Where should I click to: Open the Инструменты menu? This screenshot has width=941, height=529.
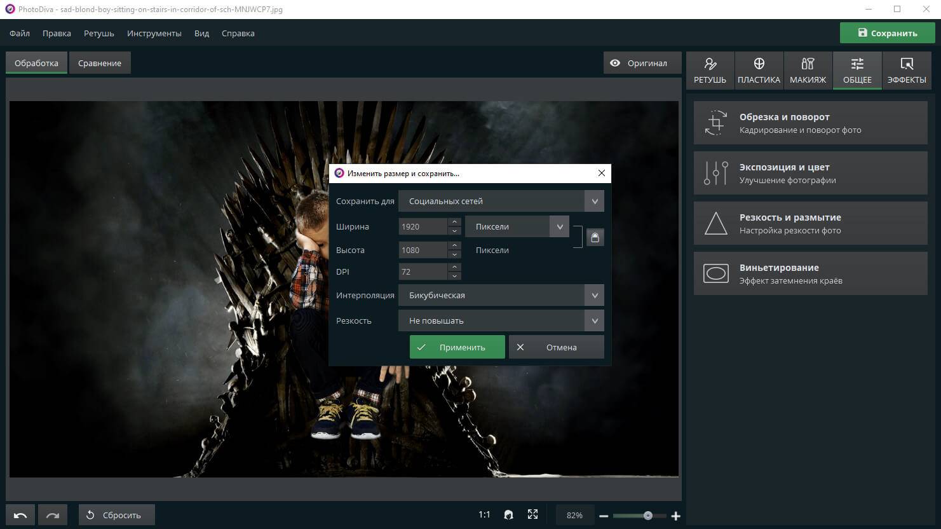[x=154, y=33]
